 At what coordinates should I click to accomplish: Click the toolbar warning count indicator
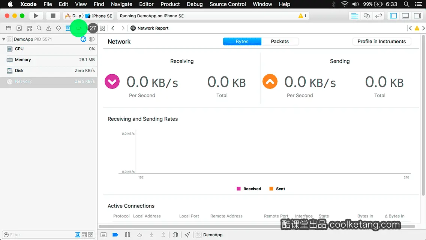click(x=302, y=16)
